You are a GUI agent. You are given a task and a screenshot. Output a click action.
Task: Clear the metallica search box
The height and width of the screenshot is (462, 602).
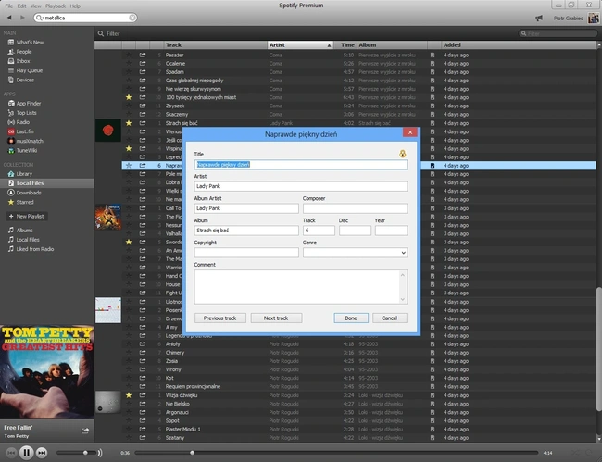tap(132, 18)
